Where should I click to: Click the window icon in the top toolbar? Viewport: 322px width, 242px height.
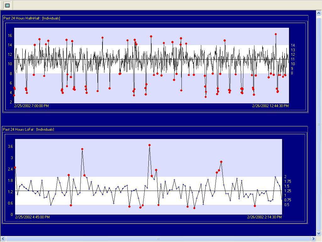click(8, 5)
